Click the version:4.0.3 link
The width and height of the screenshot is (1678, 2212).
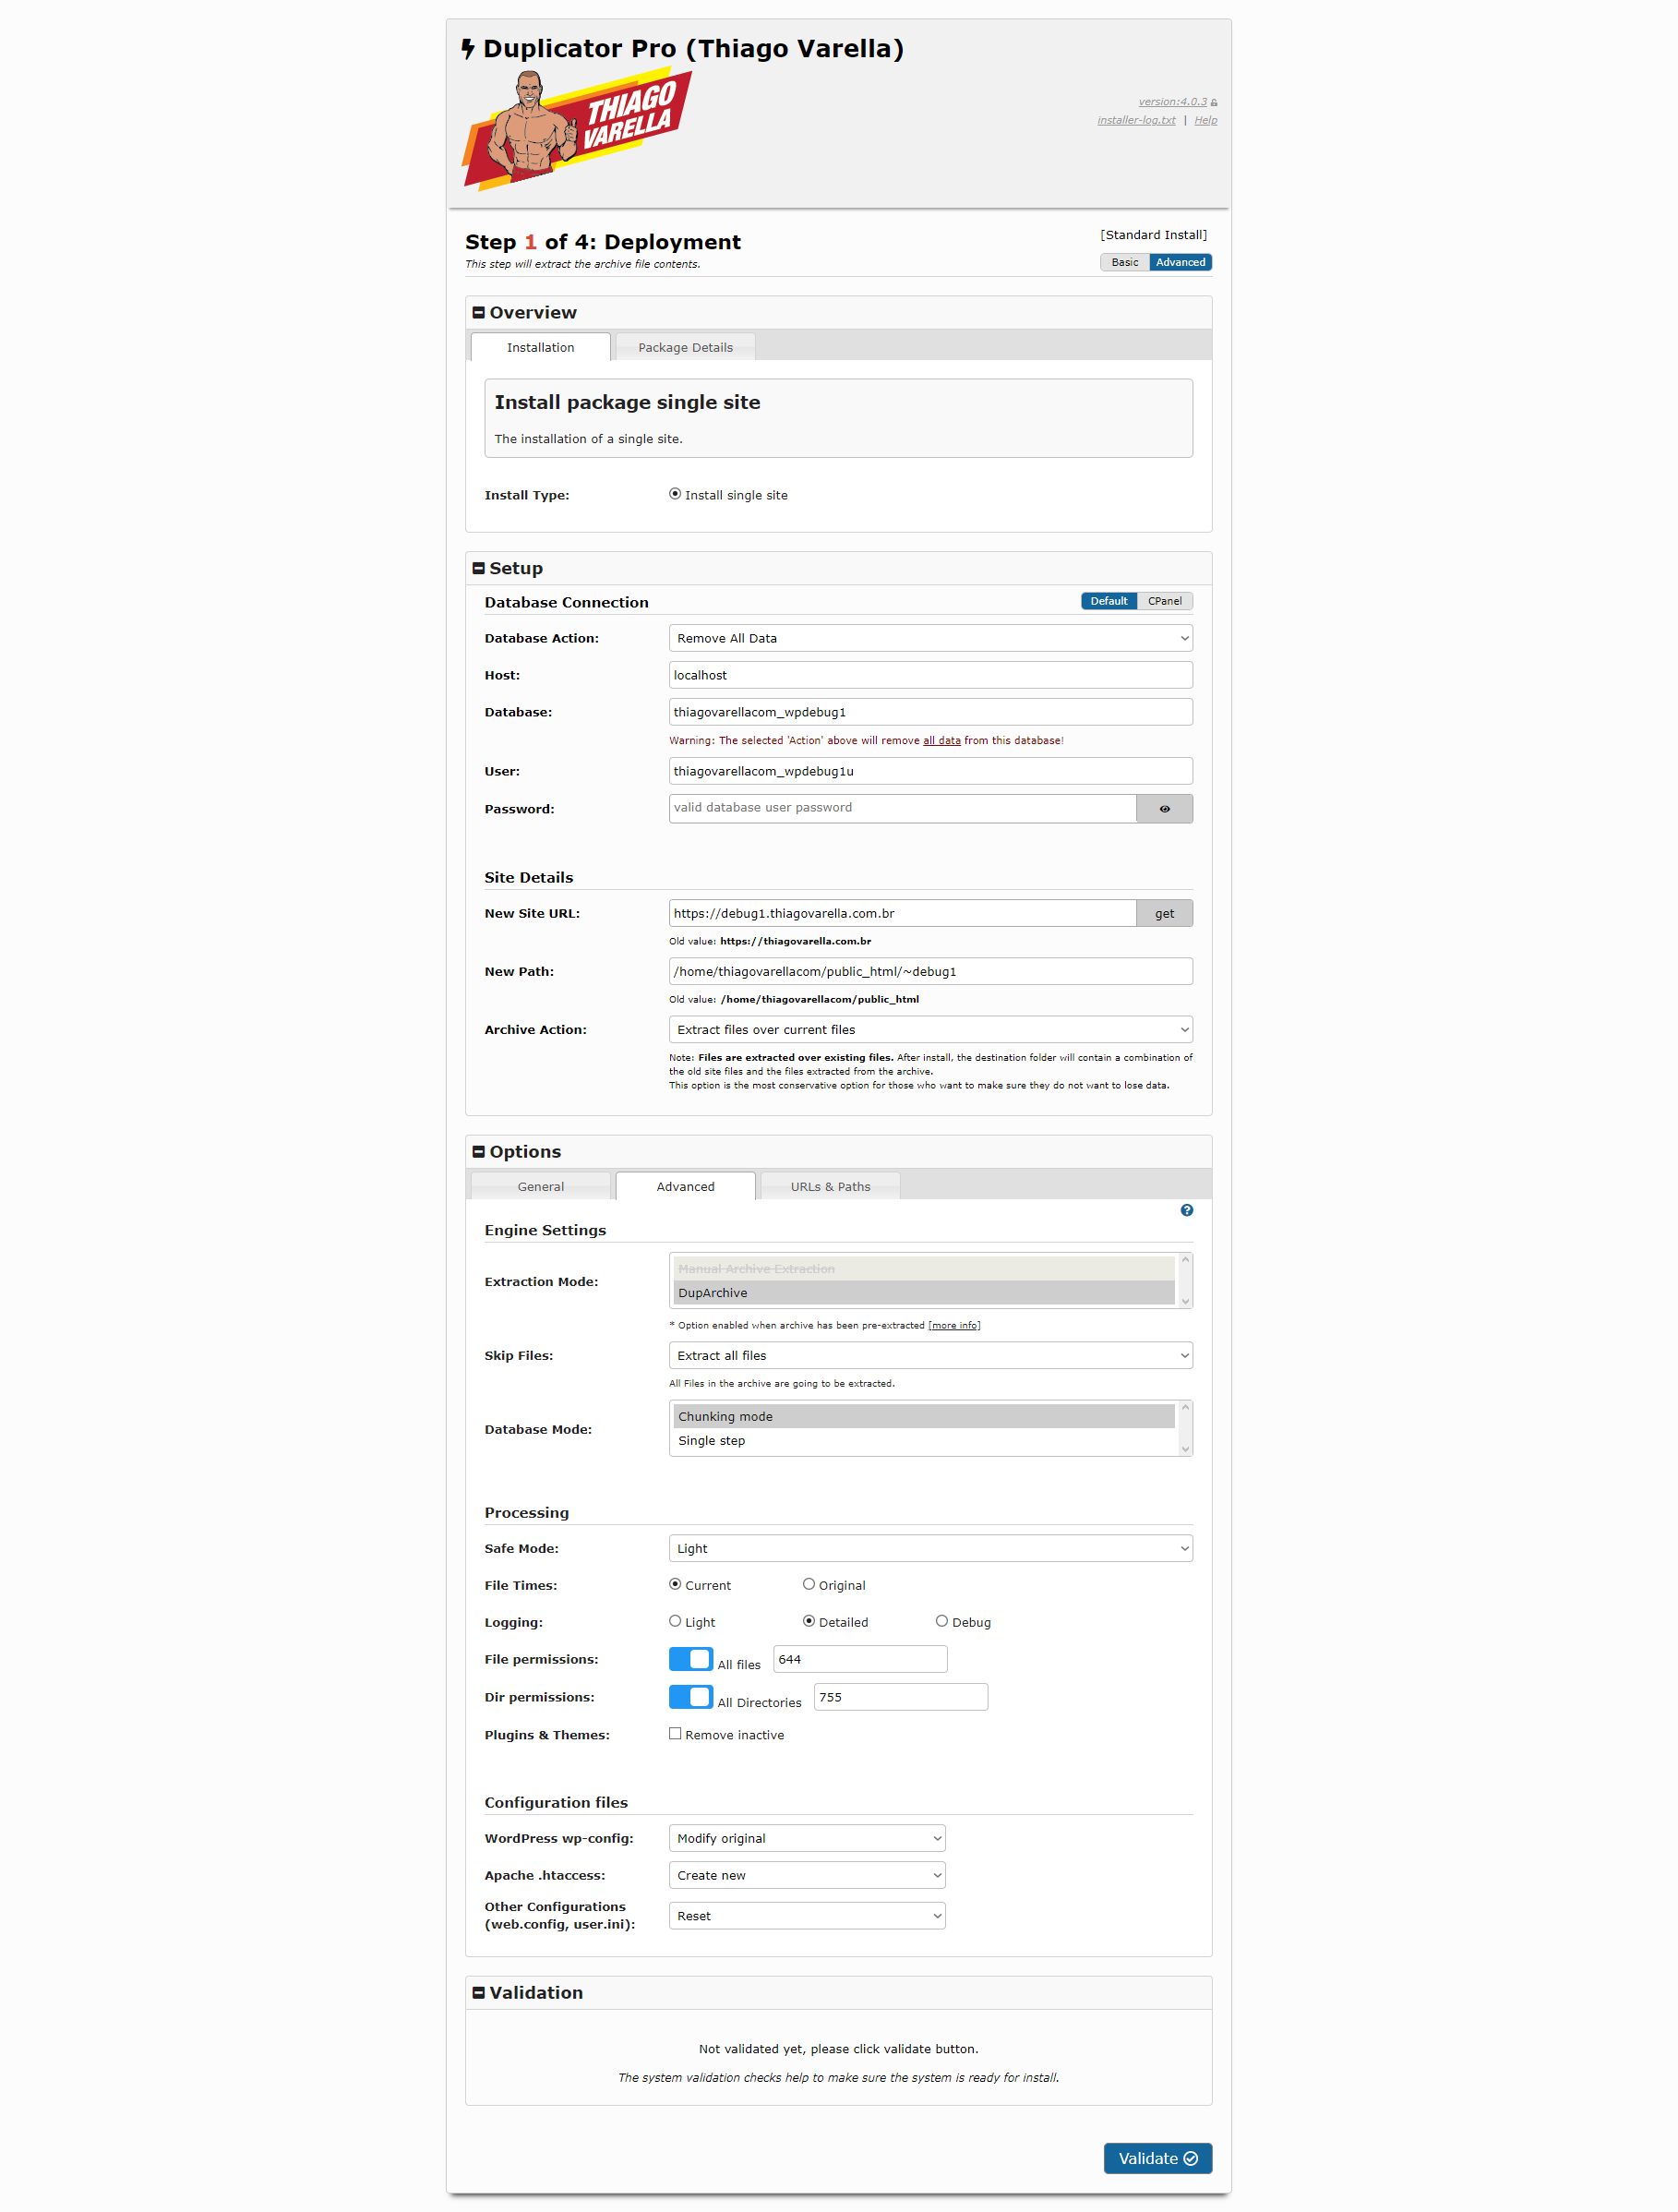click(1172, 102)
